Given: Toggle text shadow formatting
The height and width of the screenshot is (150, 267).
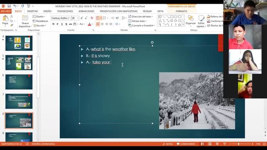Looking at the screenshot, I should [x=66, y=24].
